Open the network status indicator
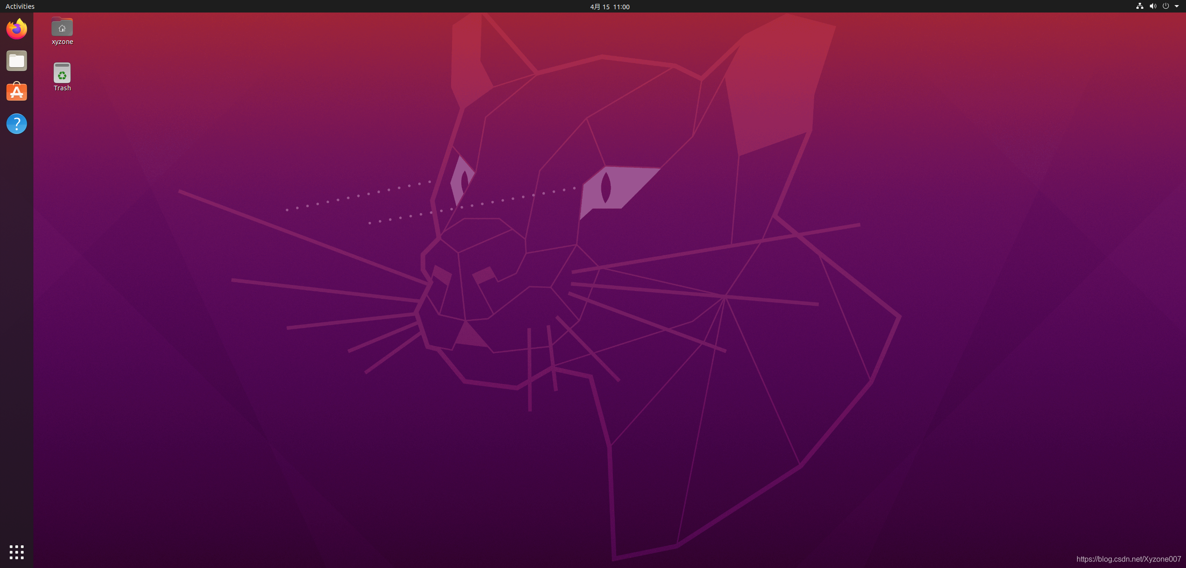Image resolution: width=1186 pixels, height=568 pixels. pos(1140,6)
